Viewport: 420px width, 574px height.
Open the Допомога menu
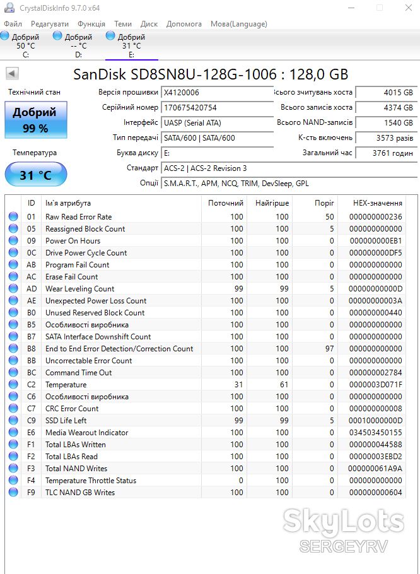tap(184, 24)
